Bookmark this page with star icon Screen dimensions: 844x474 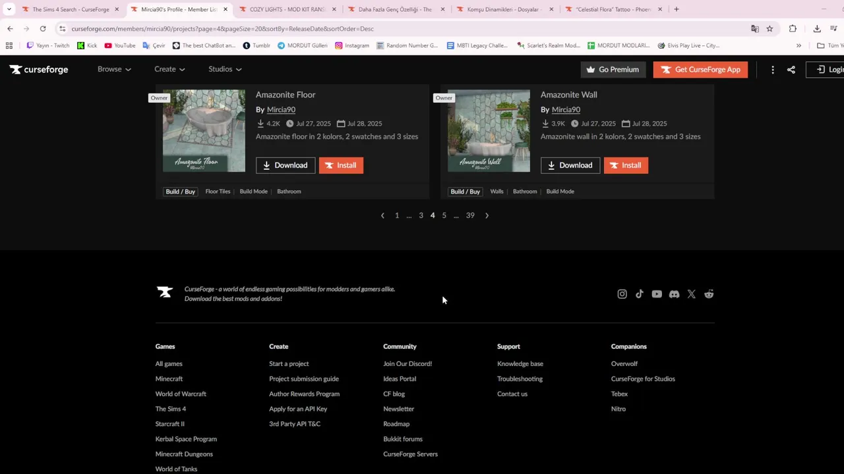(769, 28)
